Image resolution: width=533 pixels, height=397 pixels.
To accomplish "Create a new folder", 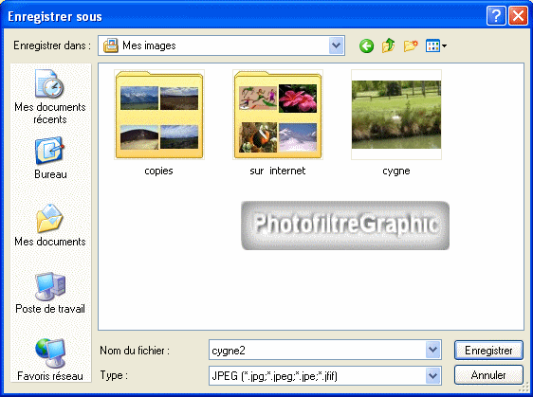I will click(x=411, y=45).
